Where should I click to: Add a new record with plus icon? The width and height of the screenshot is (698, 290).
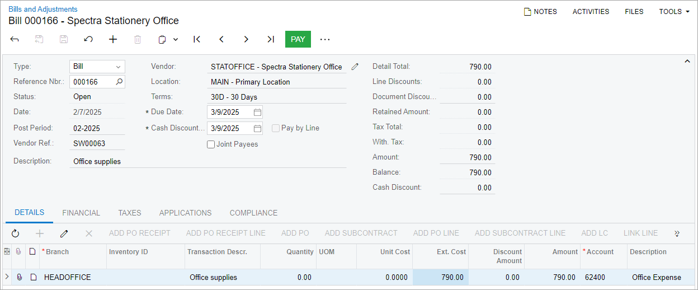[113, 39]
